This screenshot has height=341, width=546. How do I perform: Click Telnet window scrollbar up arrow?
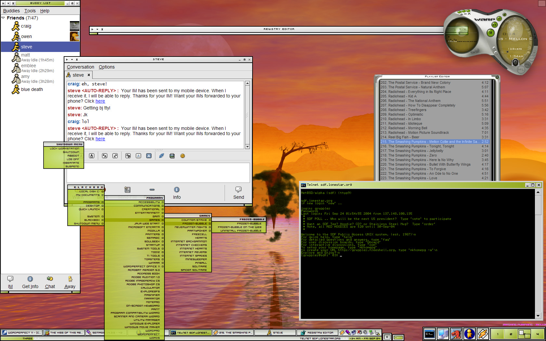coord(538,192)
